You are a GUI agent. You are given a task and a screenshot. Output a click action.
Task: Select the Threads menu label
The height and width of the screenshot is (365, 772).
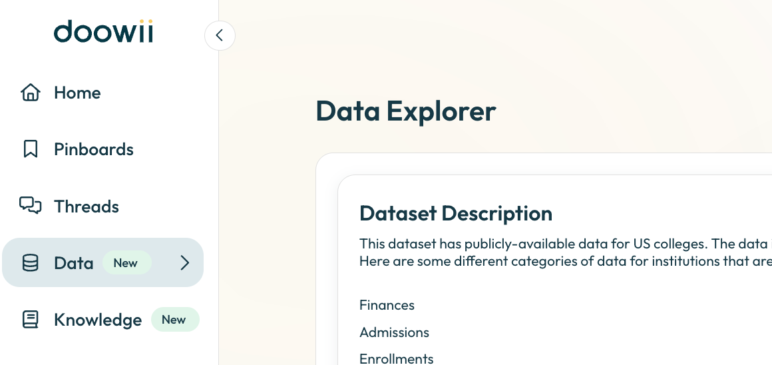click(x=87, y=206)
